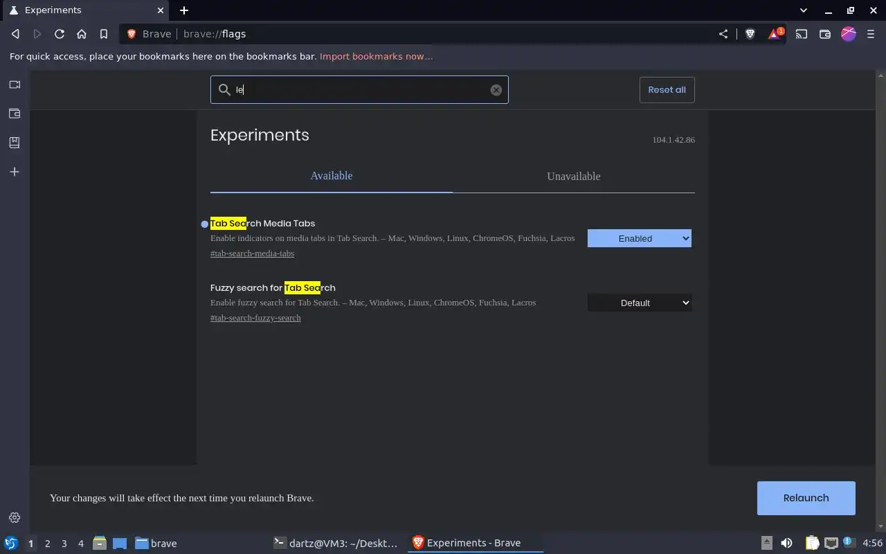Click the cast media icon
This screenshot has height=554, width=886.
802,34
